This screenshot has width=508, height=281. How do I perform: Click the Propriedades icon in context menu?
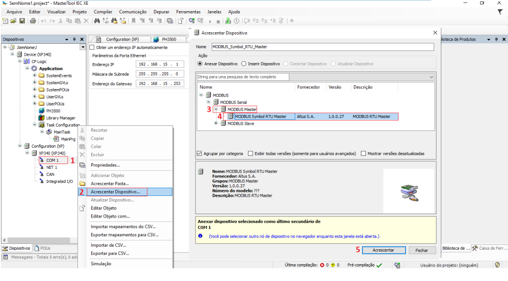click(x=82, y=165)
